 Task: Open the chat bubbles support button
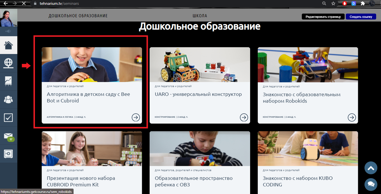click(x=371, y=185)
